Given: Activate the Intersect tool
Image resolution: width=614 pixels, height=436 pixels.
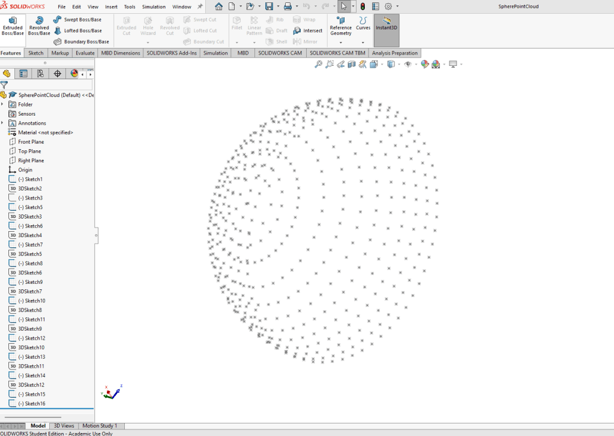Looking at the screenshot, I should 307,31.
